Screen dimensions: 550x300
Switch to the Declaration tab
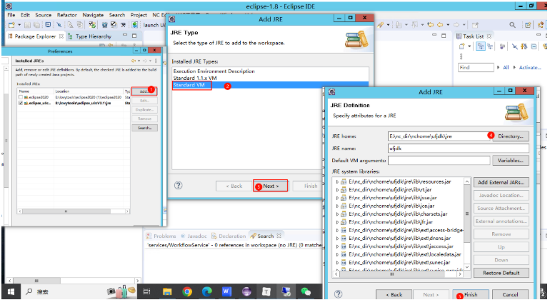click(x=229, y=236)
